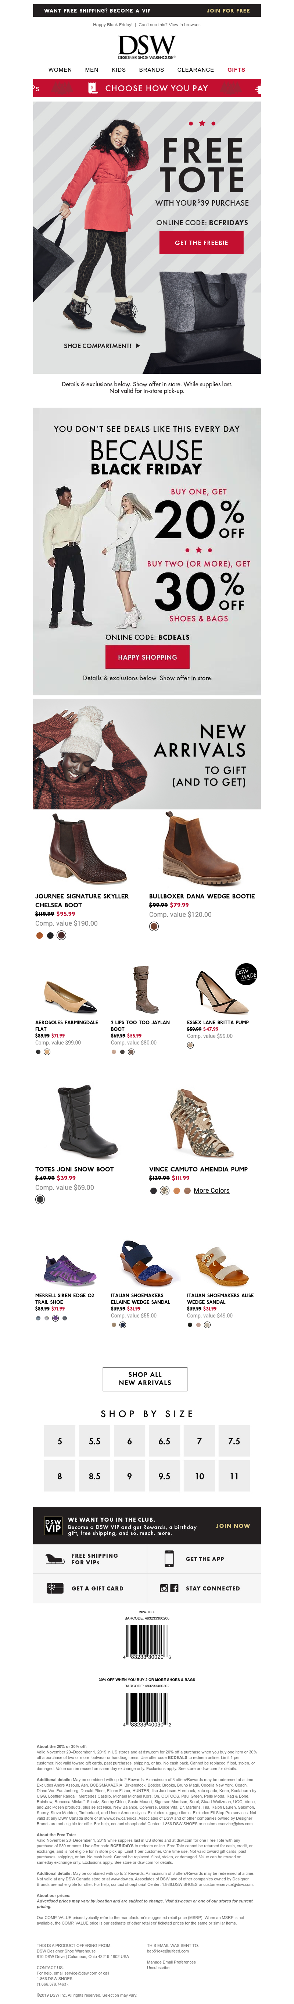Click the Totes Joni Snow Boot image
This screenshot has width=294, height=2004.
(76, 1122)
